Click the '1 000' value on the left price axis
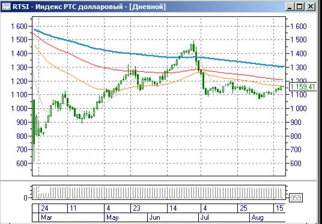This screenshot has width=322, height=224. click(19, 109)
